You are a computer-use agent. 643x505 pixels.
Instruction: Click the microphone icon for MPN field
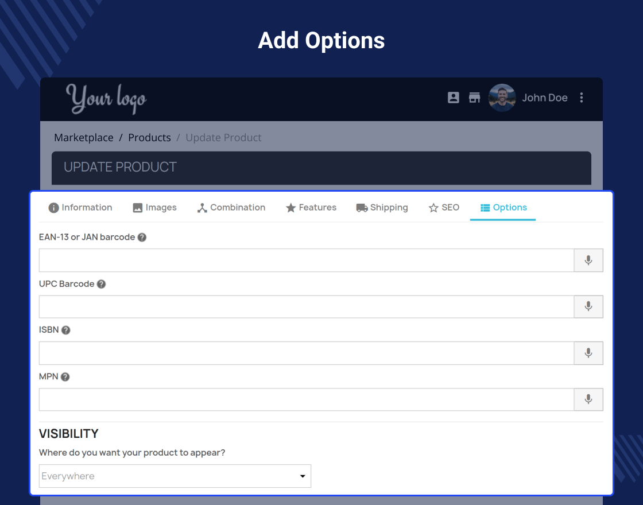588,399
